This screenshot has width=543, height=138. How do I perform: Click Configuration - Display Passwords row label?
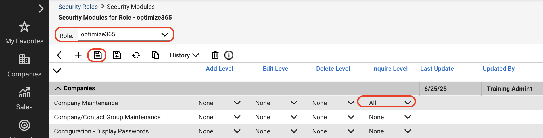pos(101,131)
